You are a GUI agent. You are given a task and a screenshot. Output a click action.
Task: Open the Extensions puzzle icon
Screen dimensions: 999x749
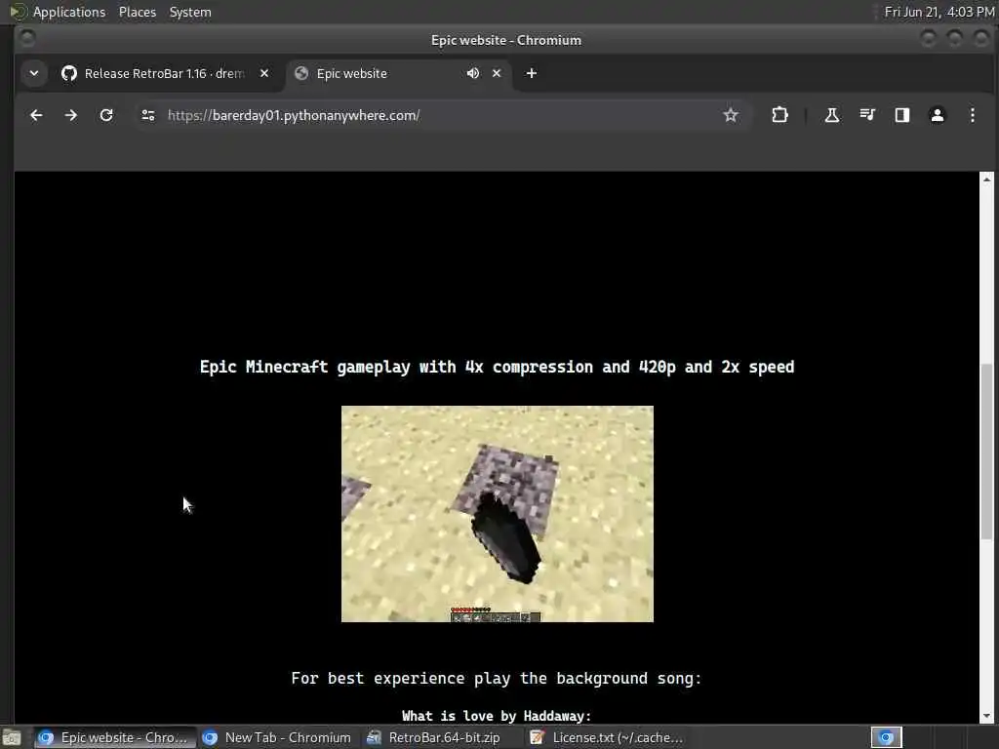(779, 115)
